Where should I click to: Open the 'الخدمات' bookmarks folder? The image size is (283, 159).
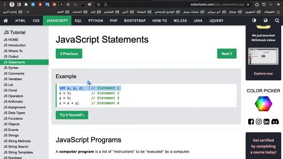click(80, 12)
